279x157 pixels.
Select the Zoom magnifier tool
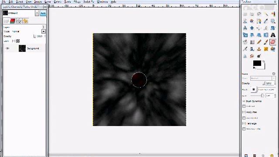coord(273,21)
